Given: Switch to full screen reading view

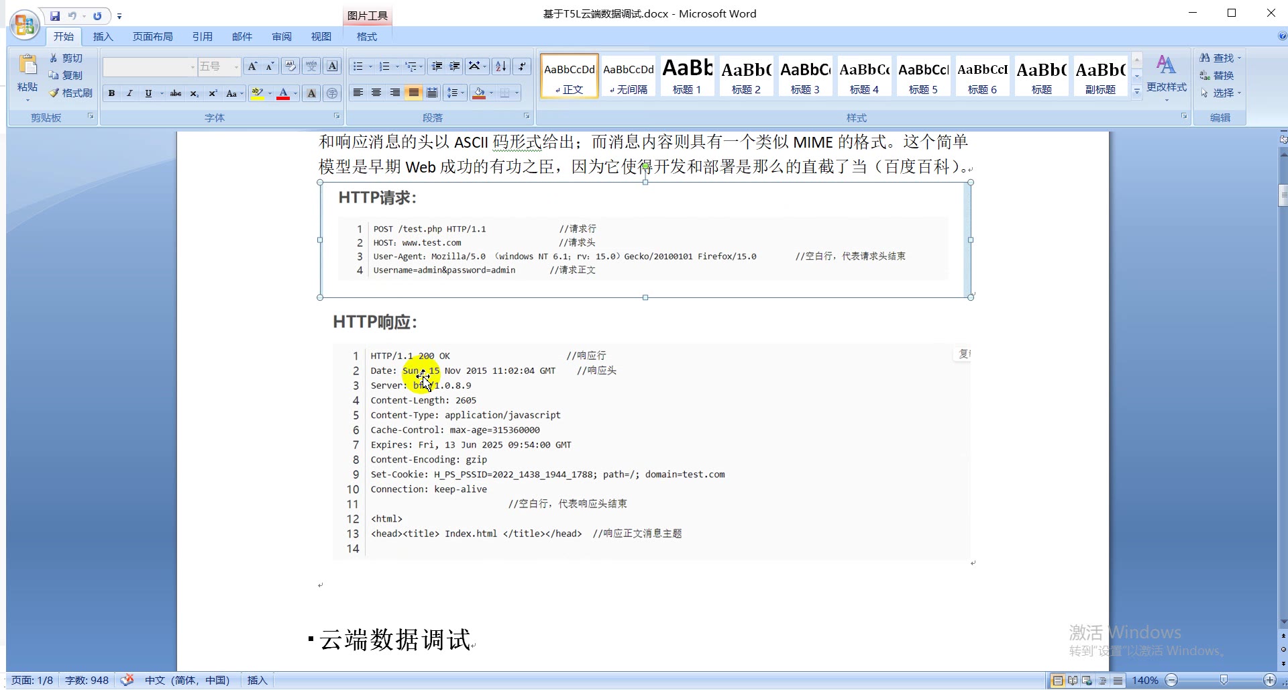Looking at the screenshot, I should [1073, 681].
